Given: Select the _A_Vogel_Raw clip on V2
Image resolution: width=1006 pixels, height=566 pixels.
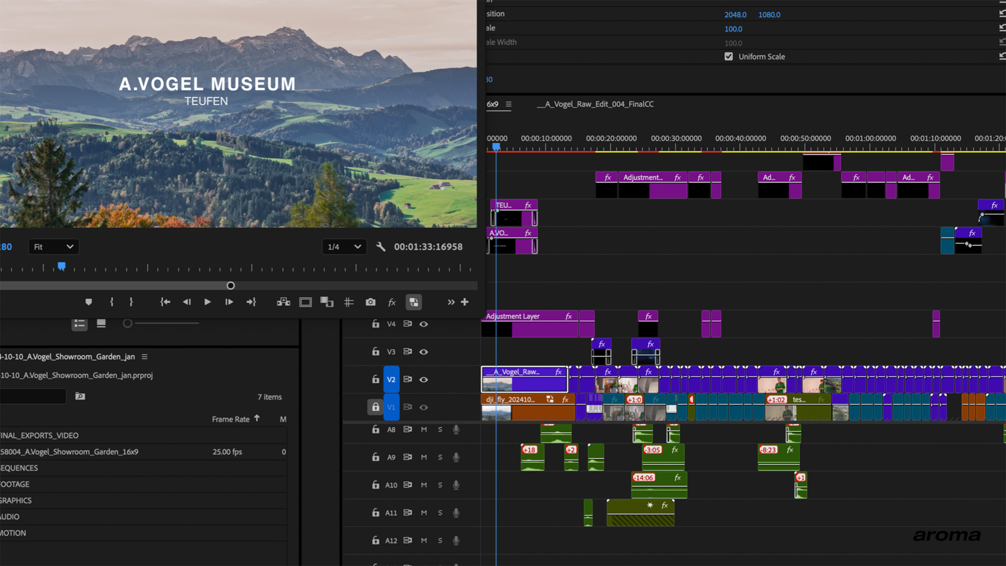Looking at the screenshot, I should (x=525, y=379).
